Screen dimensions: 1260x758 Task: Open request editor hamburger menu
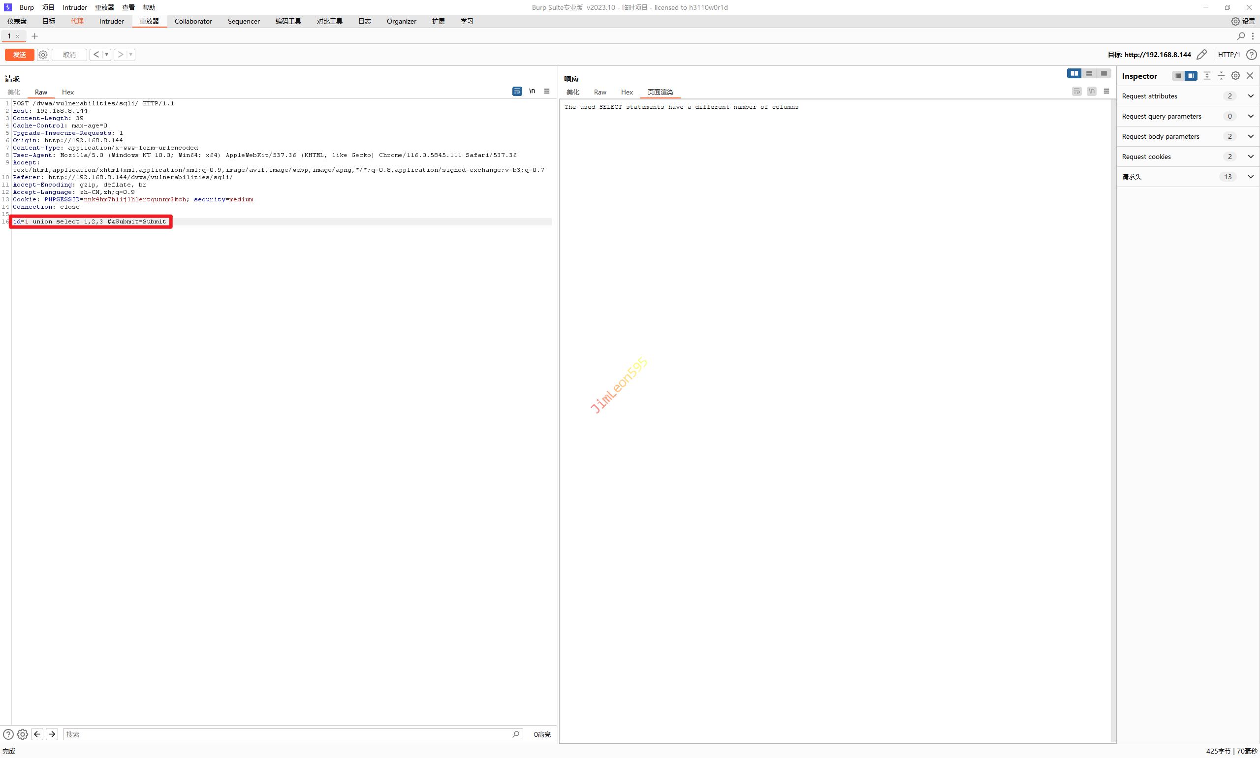pos(546,92)
